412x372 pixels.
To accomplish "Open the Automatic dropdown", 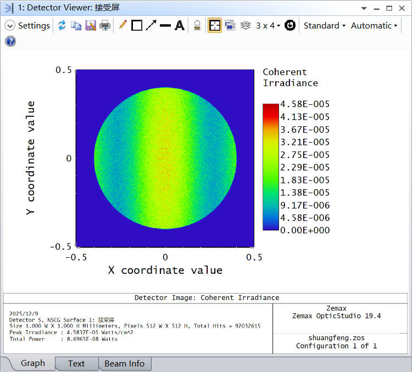I will [374, 26].
